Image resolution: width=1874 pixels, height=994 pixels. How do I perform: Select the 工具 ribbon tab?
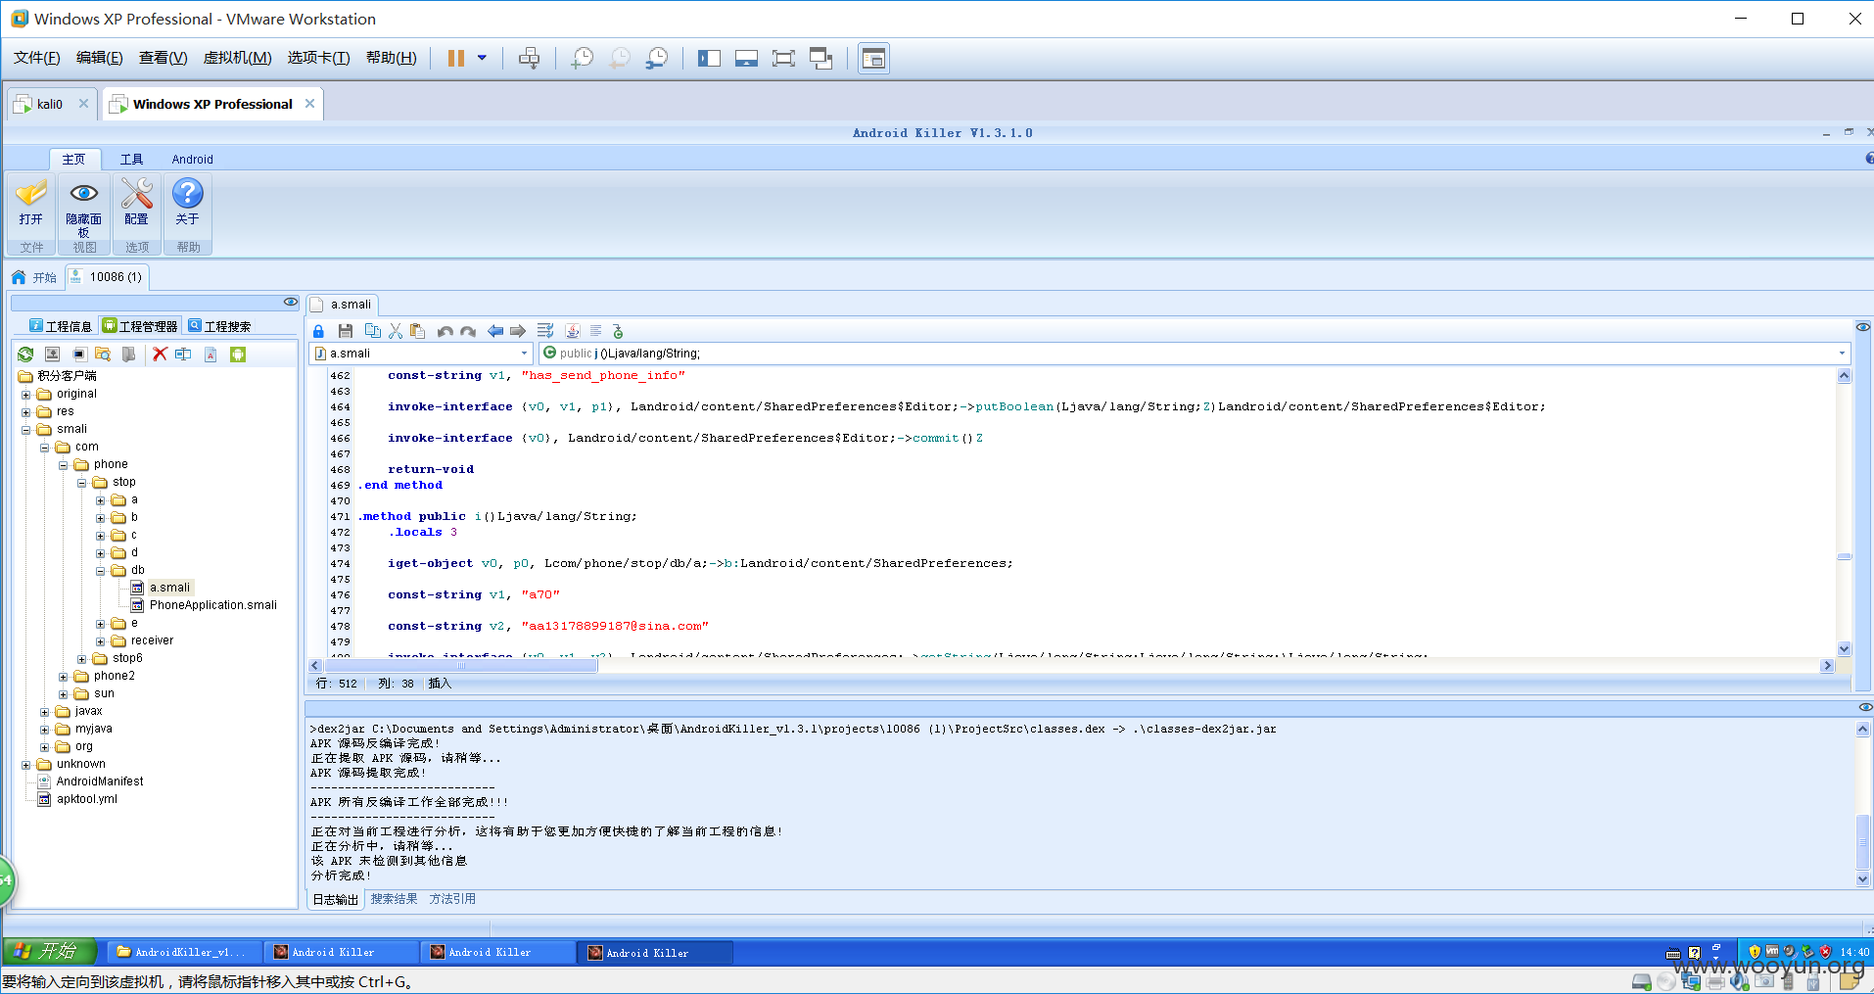pos(131,159)
